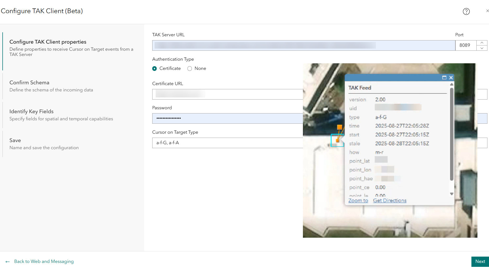
Task: Select the orange marker on the map
Action: [337, 141]
